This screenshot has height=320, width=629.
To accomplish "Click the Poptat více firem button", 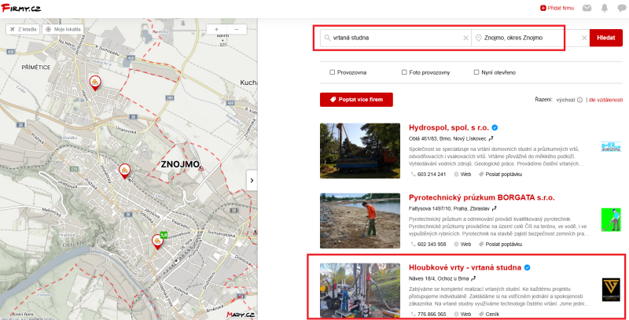I will (356, 99).
